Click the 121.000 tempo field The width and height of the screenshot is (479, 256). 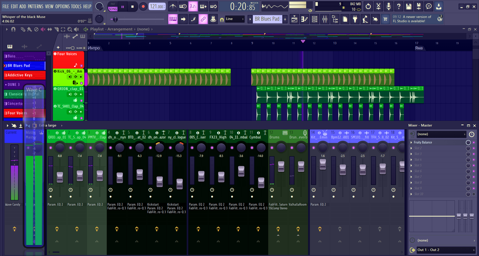[157, 6]
